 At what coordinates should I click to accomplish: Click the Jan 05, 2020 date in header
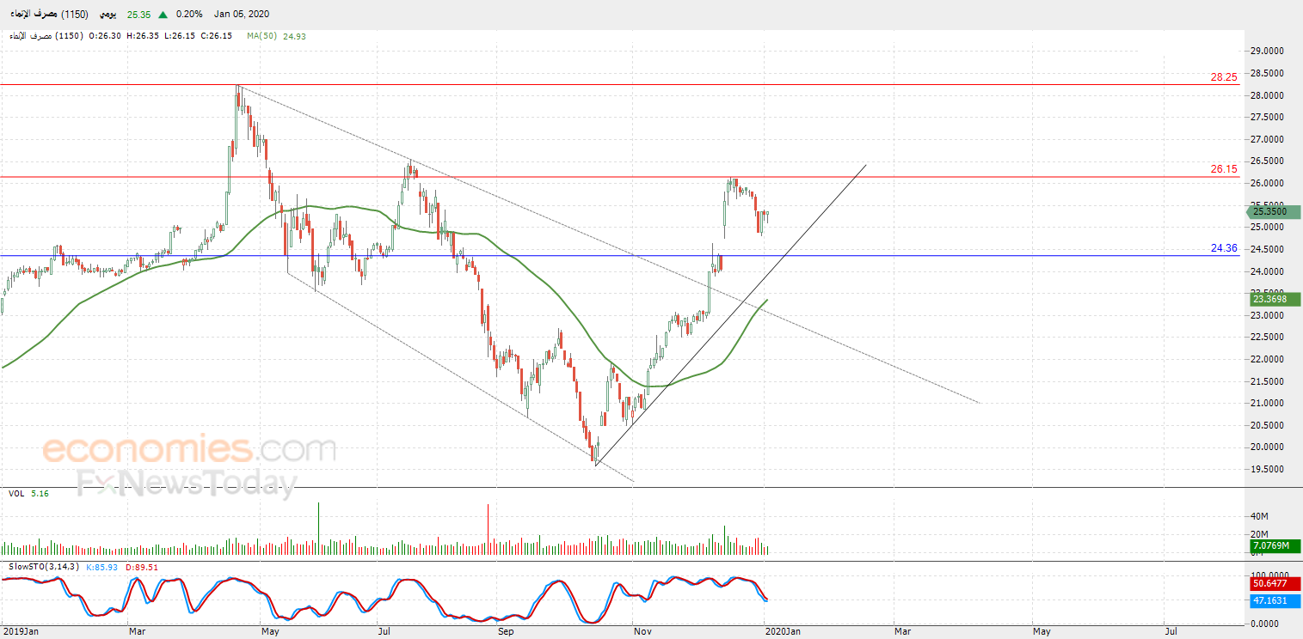point(241,15)
